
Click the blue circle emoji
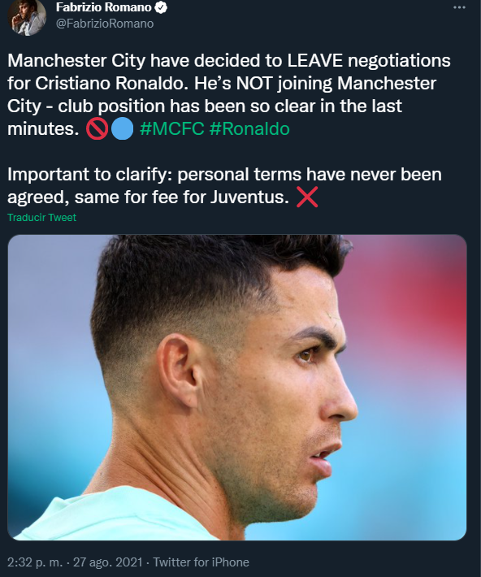pos(122,128)
